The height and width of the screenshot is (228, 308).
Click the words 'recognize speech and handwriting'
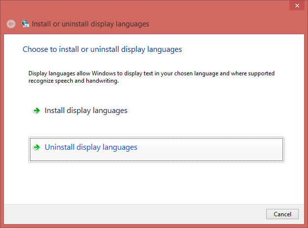74,81
